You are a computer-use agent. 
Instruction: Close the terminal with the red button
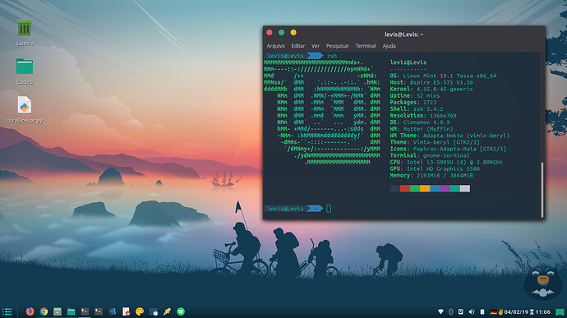pyautogui.click(x=270, y=33)
